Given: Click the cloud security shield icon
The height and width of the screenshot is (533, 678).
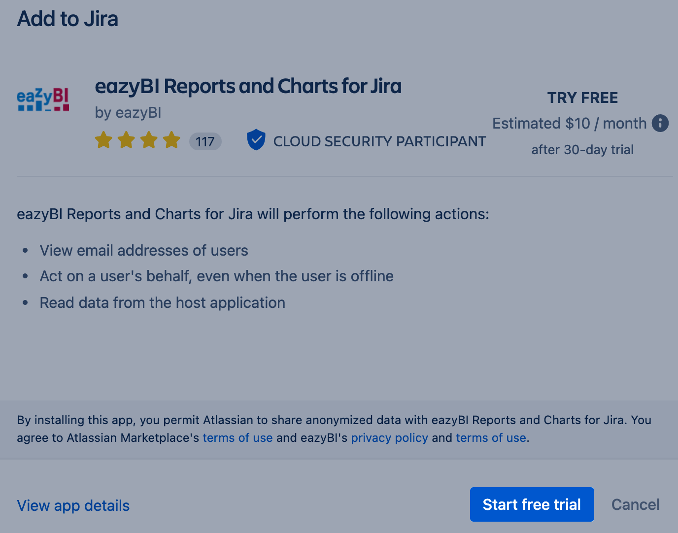Looking at the screenshot, I should tap(256, 140).
